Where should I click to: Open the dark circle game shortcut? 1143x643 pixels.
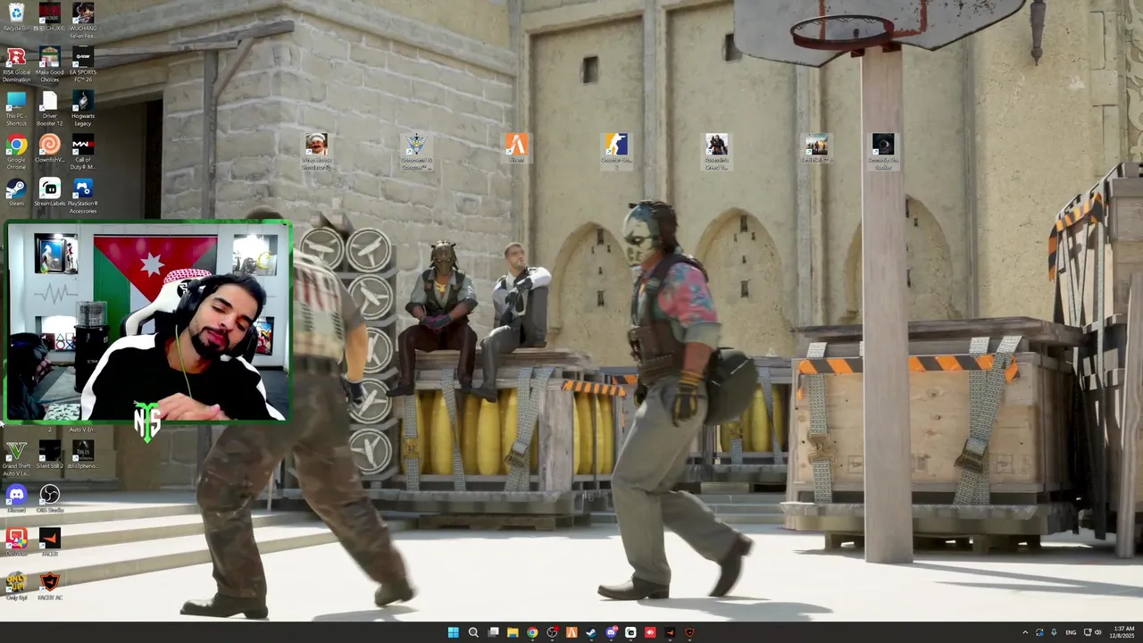coord(882,151)
